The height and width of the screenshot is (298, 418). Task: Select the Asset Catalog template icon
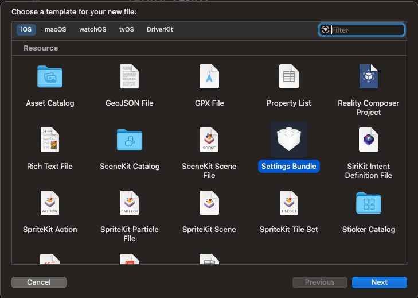(x=50, y=76)
